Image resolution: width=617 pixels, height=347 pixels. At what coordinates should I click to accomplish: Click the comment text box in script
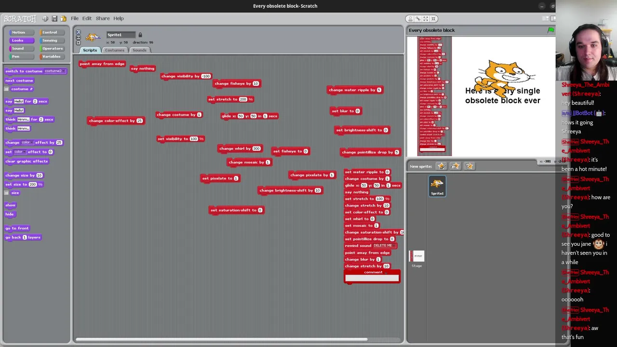[x=372, y=278]
